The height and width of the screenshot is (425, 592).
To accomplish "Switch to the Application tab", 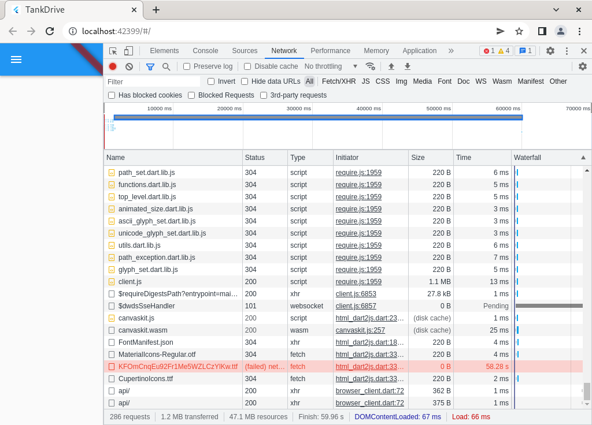I will [x=420, y=51].
